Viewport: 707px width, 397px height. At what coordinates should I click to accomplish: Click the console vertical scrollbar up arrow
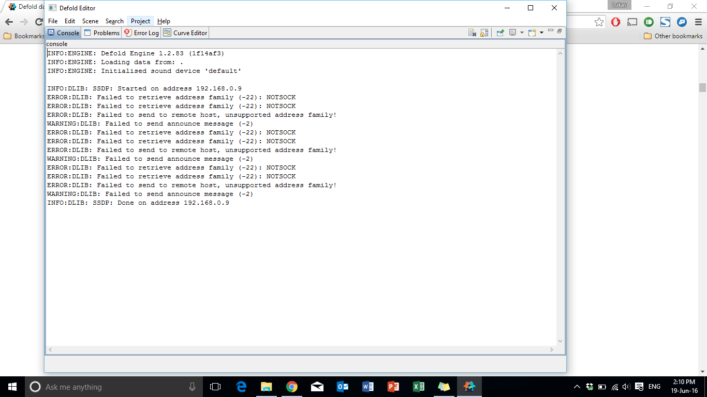[560, 53]
